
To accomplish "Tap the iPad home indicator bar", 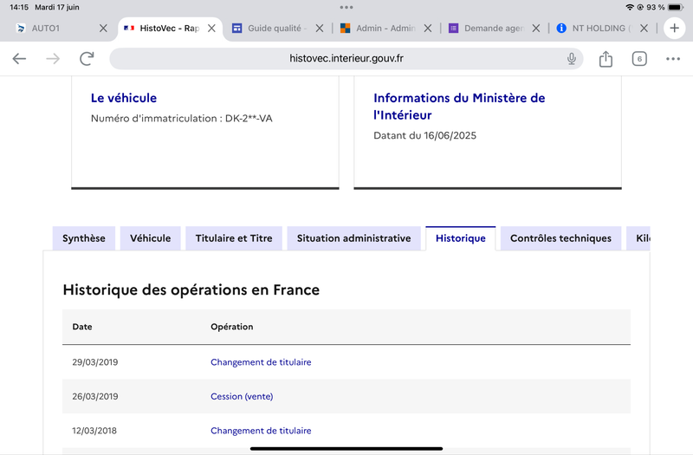I will [x=346, y=448].
